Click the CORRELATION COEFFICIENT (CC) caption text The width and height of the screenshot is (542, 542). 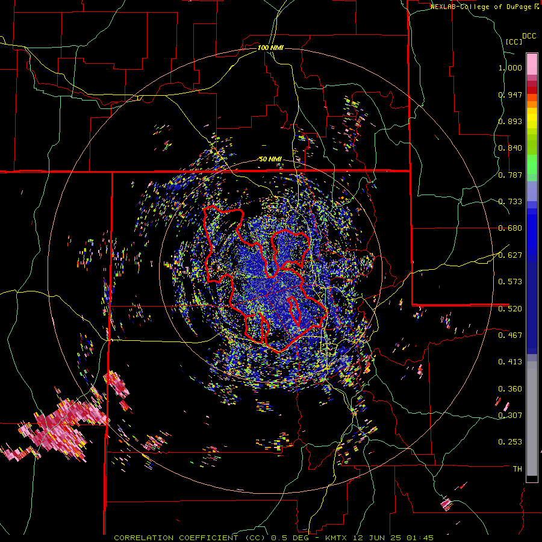tap(190, 538)
